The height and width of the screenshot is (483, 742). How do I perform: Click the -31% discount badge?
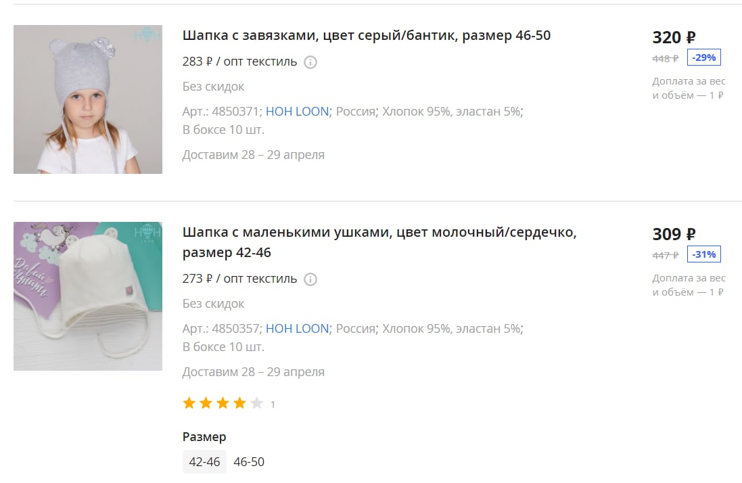point(703,254)
